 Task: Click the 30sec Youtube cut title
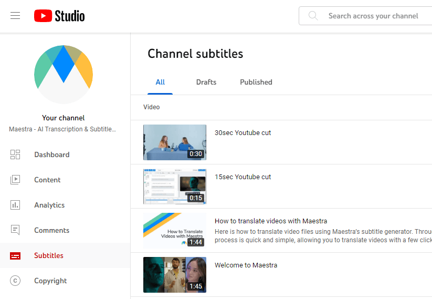(243, 132)
